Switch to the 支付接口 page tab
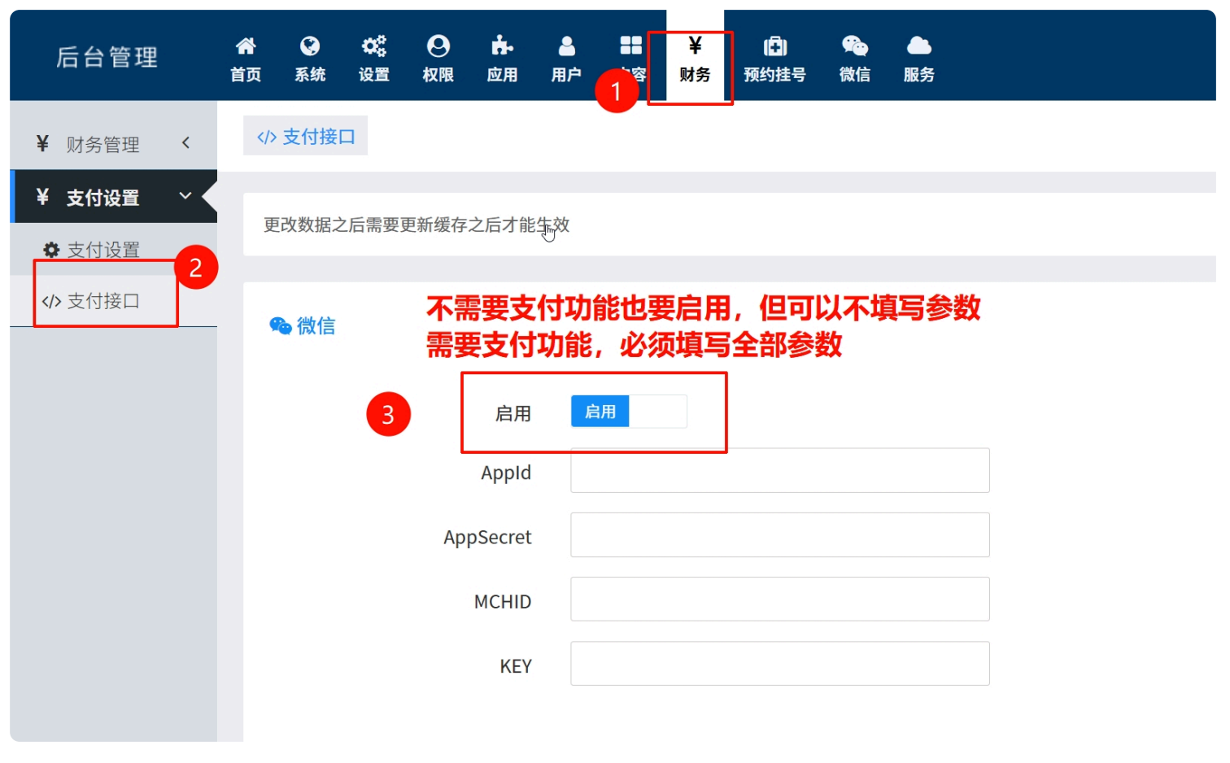Screen dimensions: 1230x763 pyautogui.click(x=306, y=137)
